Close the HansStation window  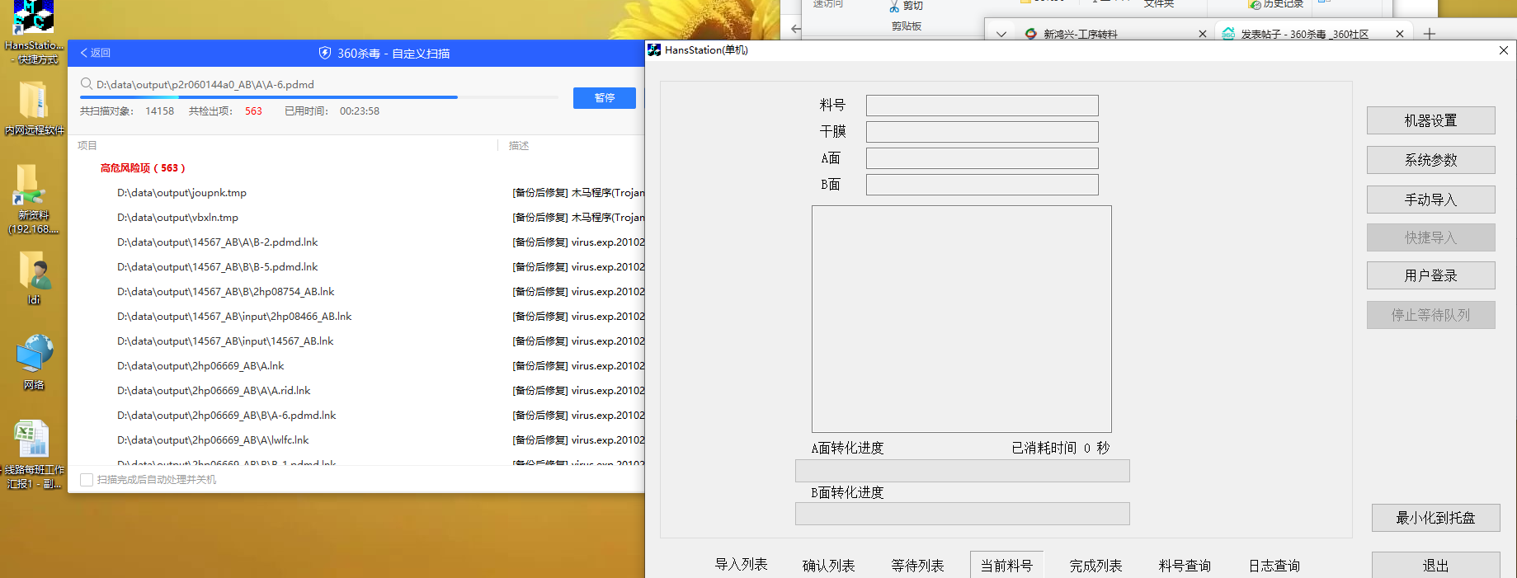(x=1504, y=50)
